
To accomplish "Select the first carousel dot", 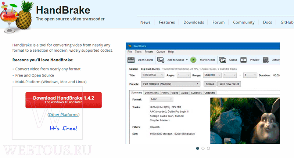I will point(197,148).
